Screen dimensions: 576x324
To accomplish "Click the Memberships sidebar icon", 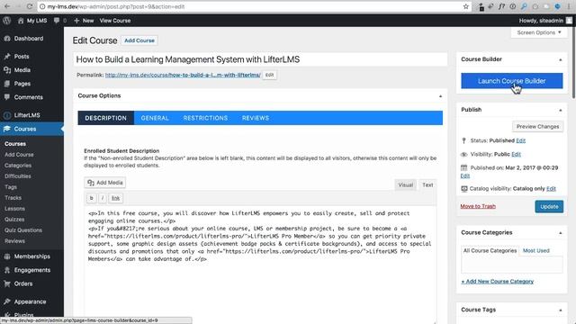I will (6, 256).
